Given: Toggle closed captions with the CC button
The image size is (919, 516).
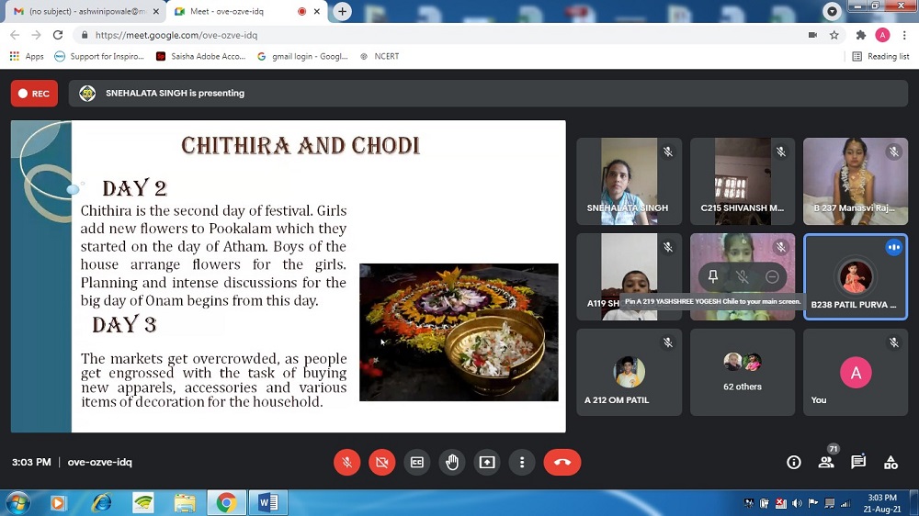Looking at the screenshot, I should coord(416,462).
